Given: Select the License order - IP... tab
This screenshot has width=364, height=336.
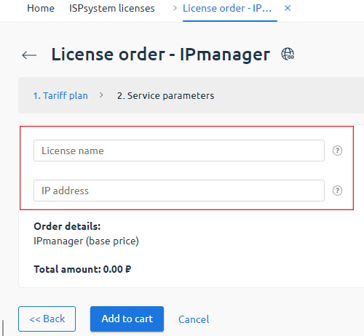Looking at the screenshot, I should point(227,8).
